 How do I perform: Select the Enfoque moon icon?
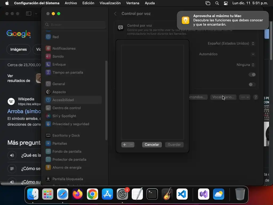coord(48,64)
